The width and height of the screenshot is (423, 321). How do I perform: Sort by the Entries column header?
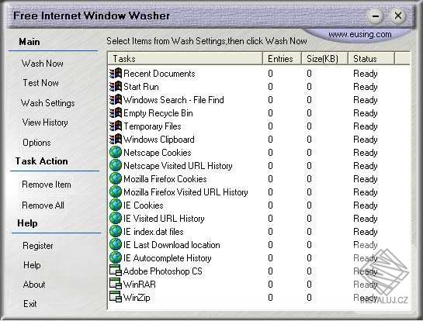[282, 59]
